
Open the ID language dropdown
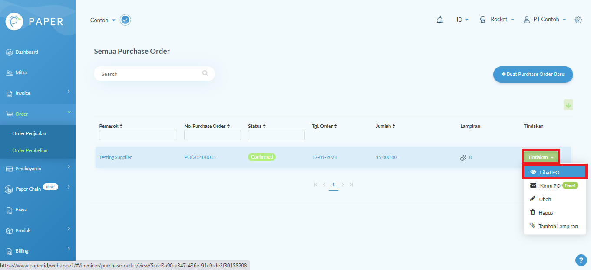click(462, 20)
